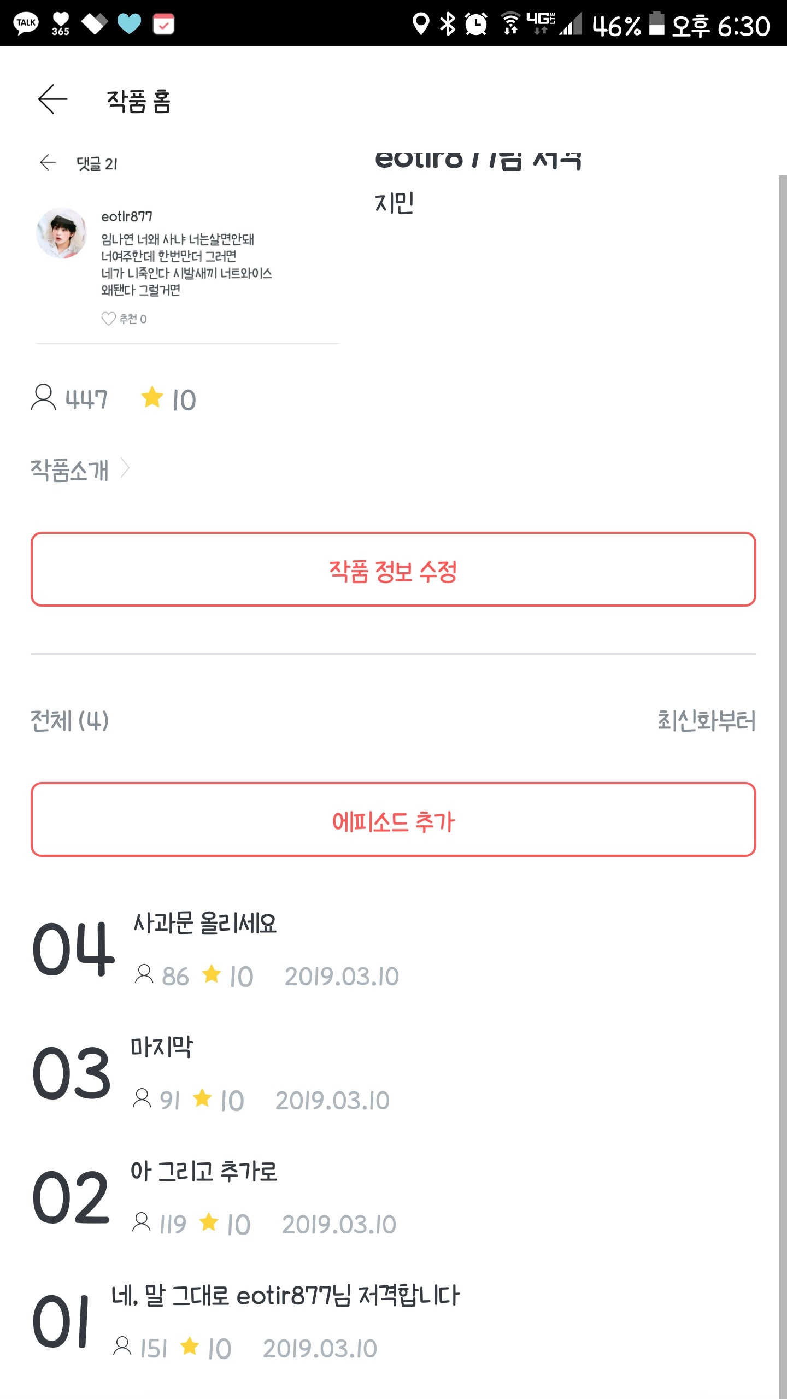The height and width of the screenshot is (1399, 787).
Task: Tap the gold star rating next to 447
Action: pos(152,397)
